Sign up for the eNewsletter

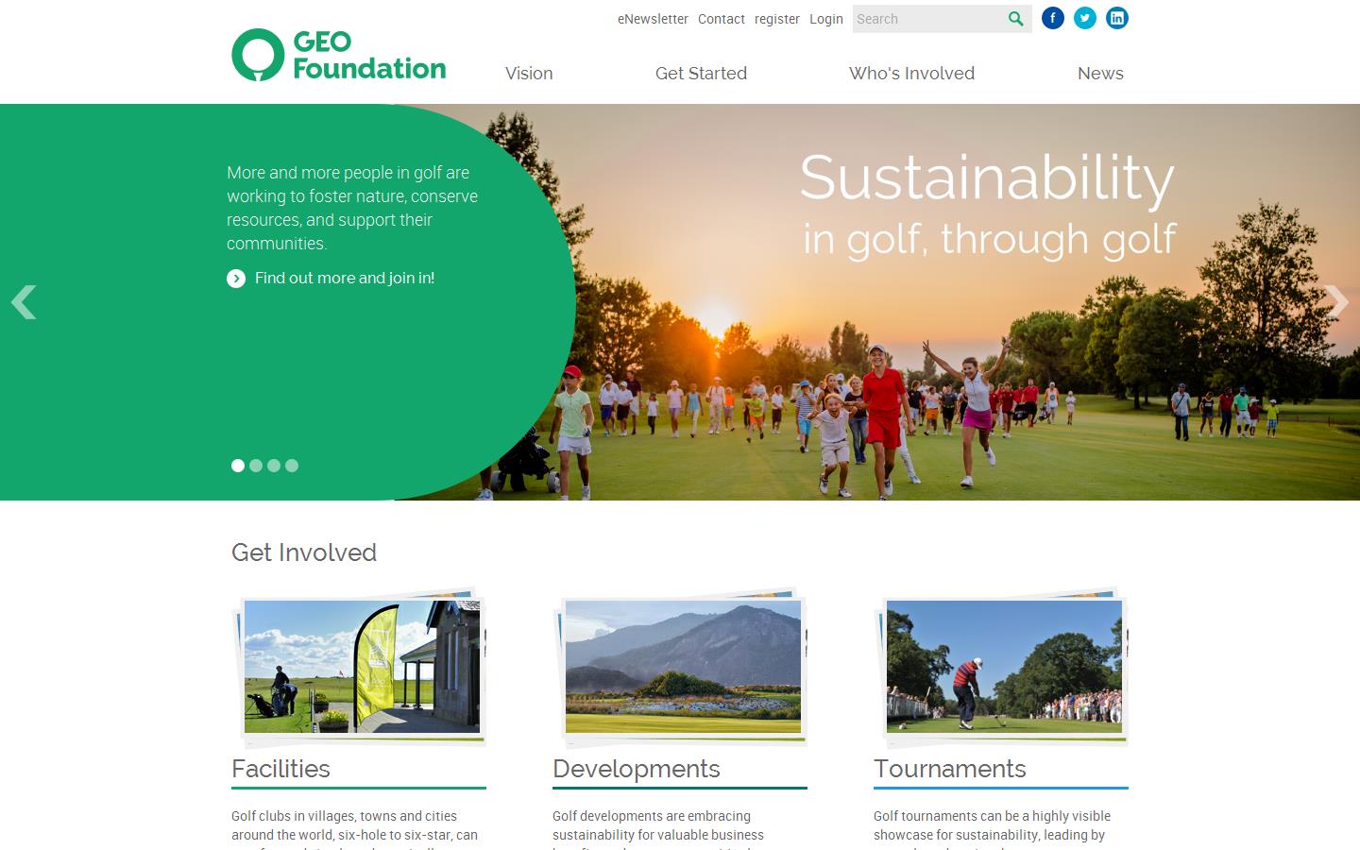point(652,19)
